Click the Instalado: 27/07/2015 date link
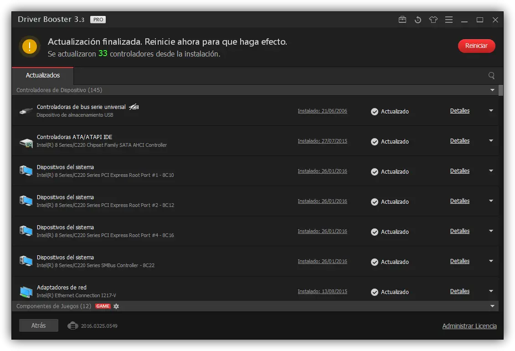515x351 pixels. pyautogui.click(x=322, y=141)
